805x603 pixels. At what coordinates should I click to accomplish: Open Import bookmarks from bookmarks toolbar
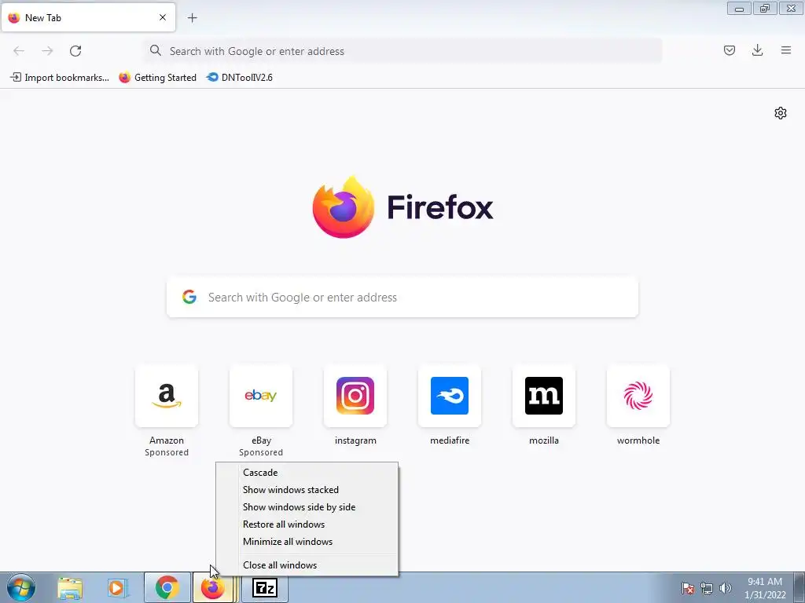60,78
